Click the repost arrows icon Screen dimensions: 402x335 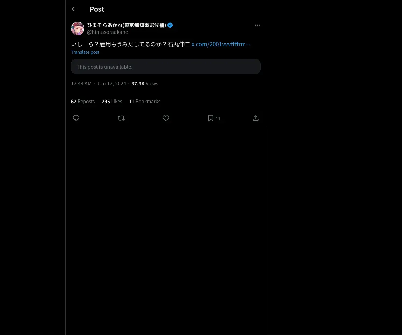[x=121, y=118]
